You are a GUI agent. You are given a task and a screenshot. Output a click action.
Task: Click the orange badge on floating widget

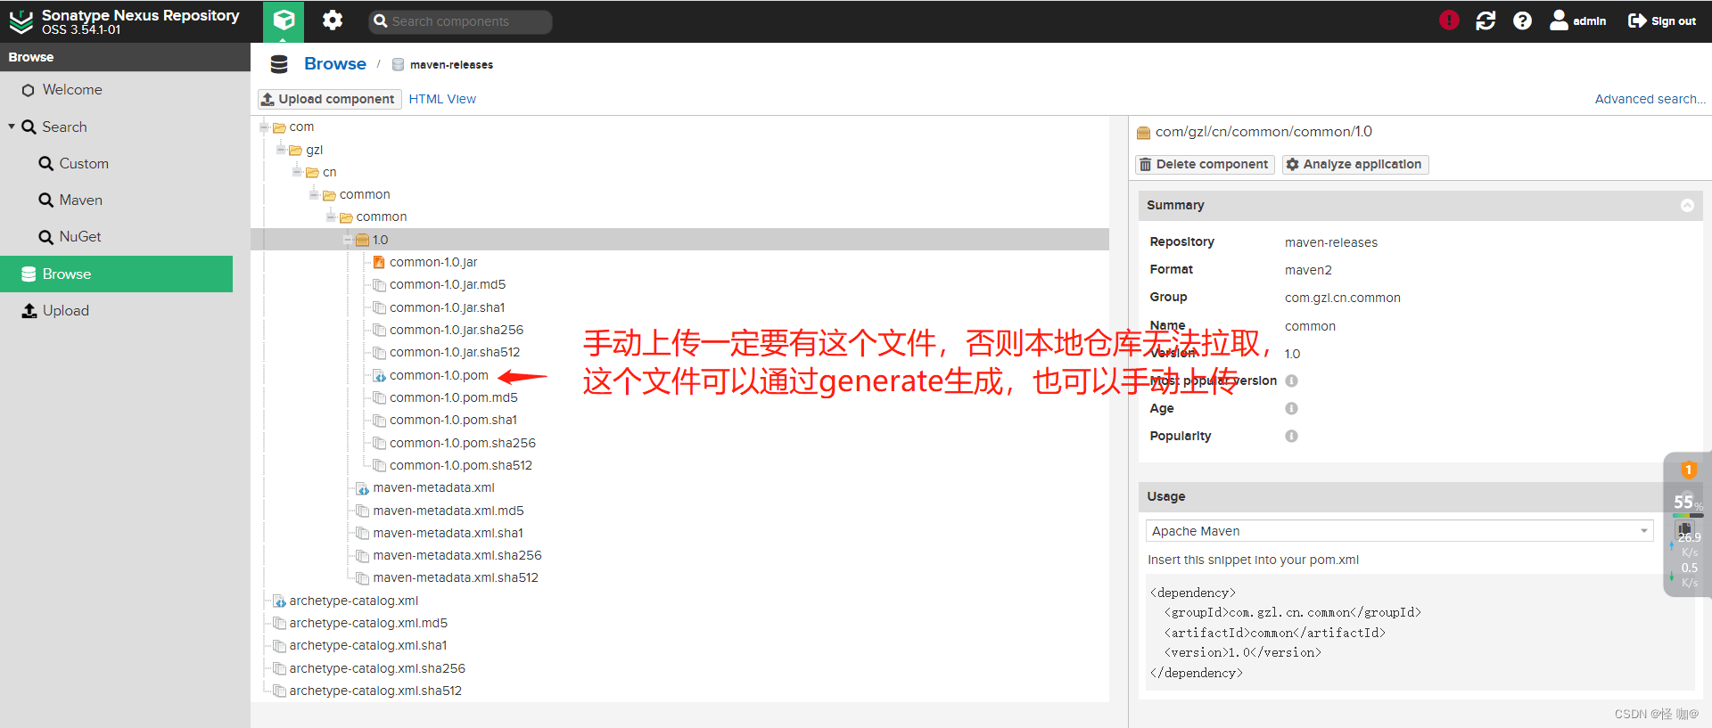tap(1688, 470)
